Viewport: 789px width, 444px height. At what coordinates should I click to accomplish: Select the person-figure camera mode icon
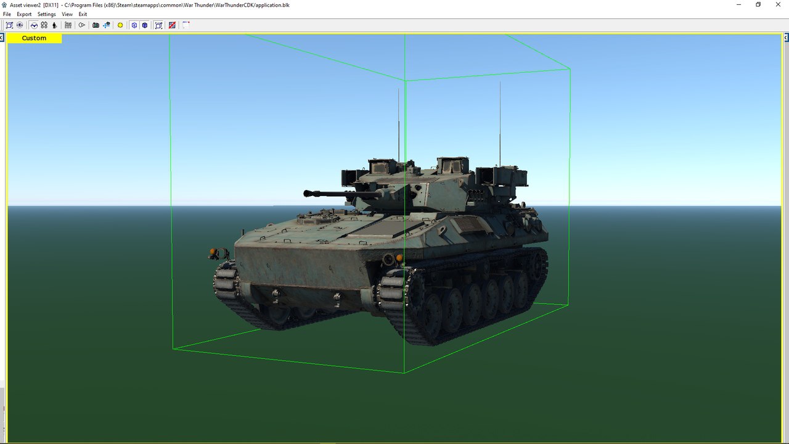(54, 25)
